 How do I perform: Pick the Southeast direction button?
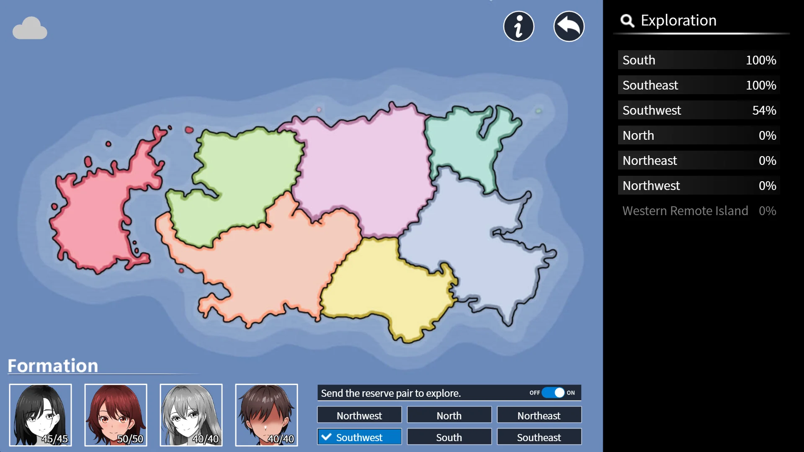point(539,437)
